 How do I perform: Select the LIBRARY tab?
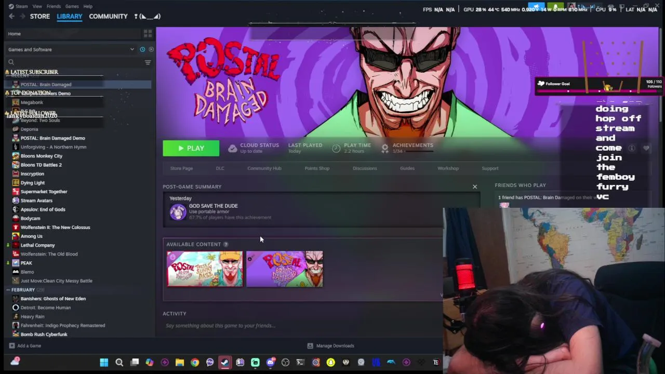pos(69,16)
